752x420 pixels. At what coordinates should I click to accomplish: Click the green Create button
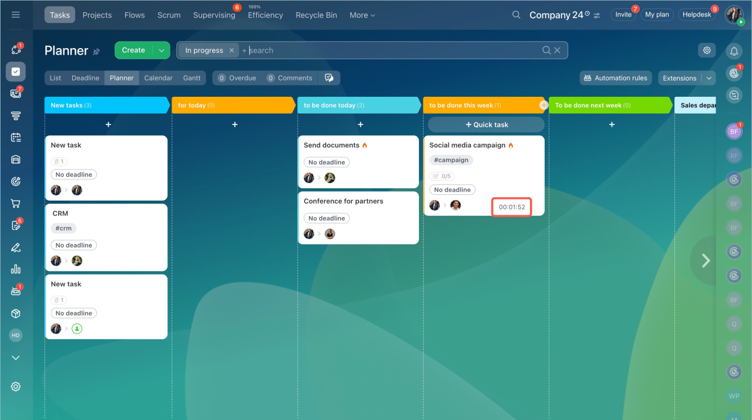tap(133, 50)
